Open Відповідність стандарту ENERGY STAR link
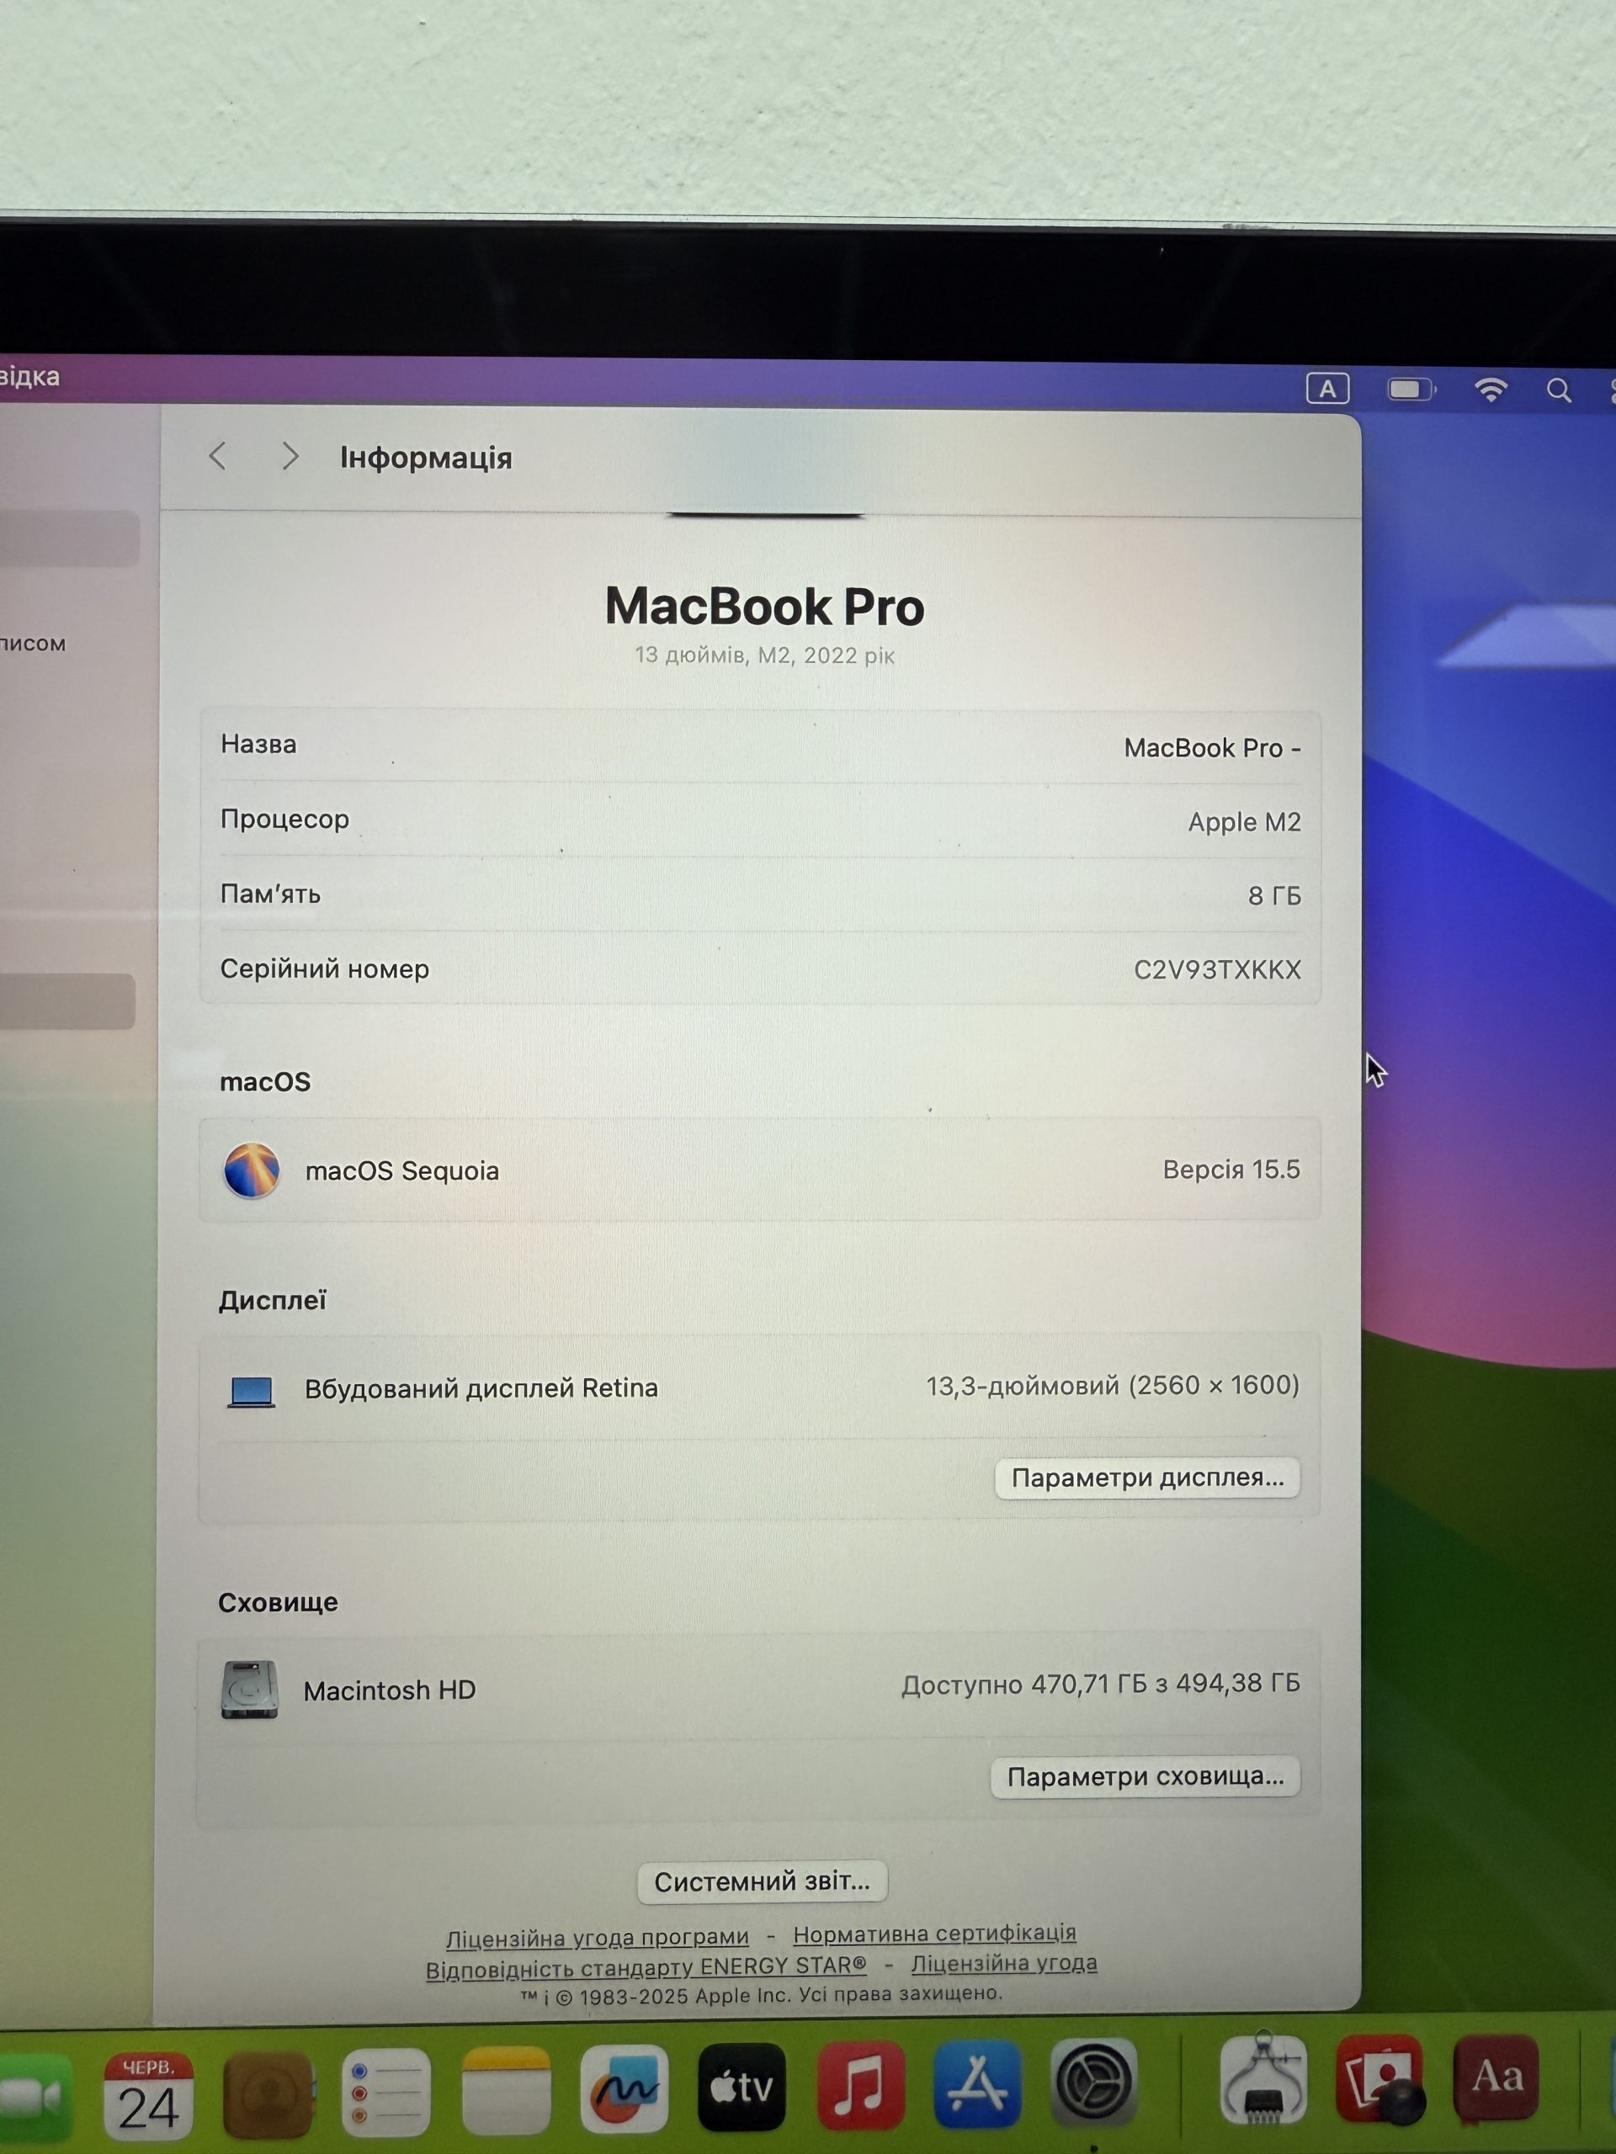Viewport: 1616px width, 2154px height. tap(646, 1967)
